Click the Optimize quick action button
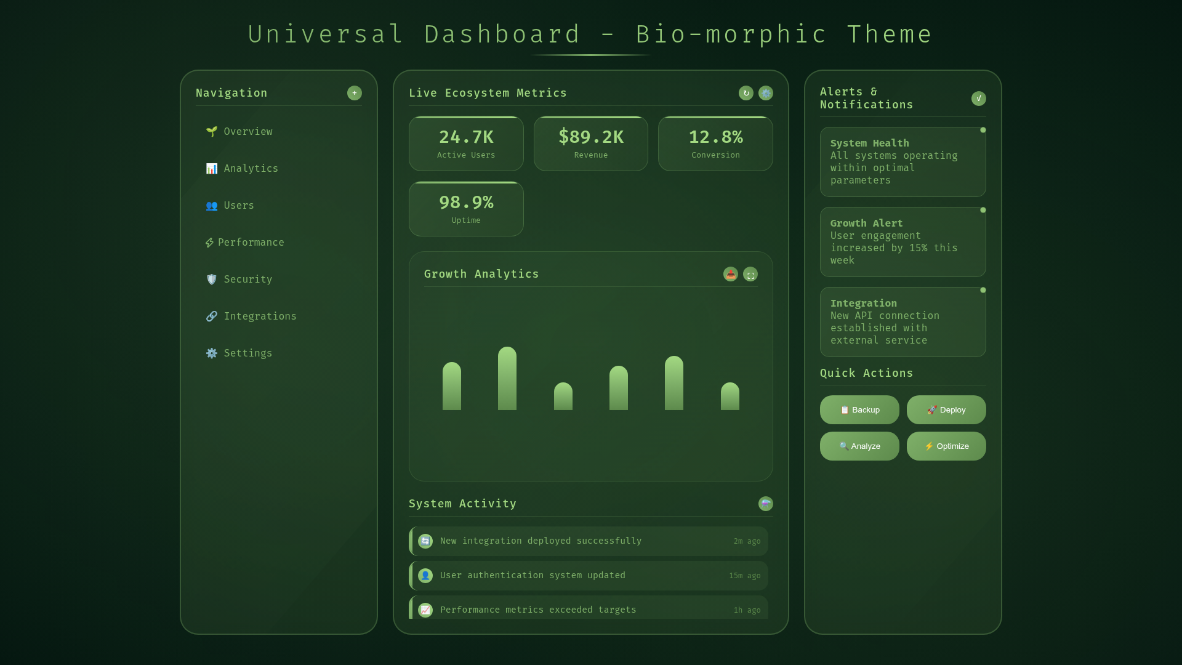 click(x=946, y=446)
